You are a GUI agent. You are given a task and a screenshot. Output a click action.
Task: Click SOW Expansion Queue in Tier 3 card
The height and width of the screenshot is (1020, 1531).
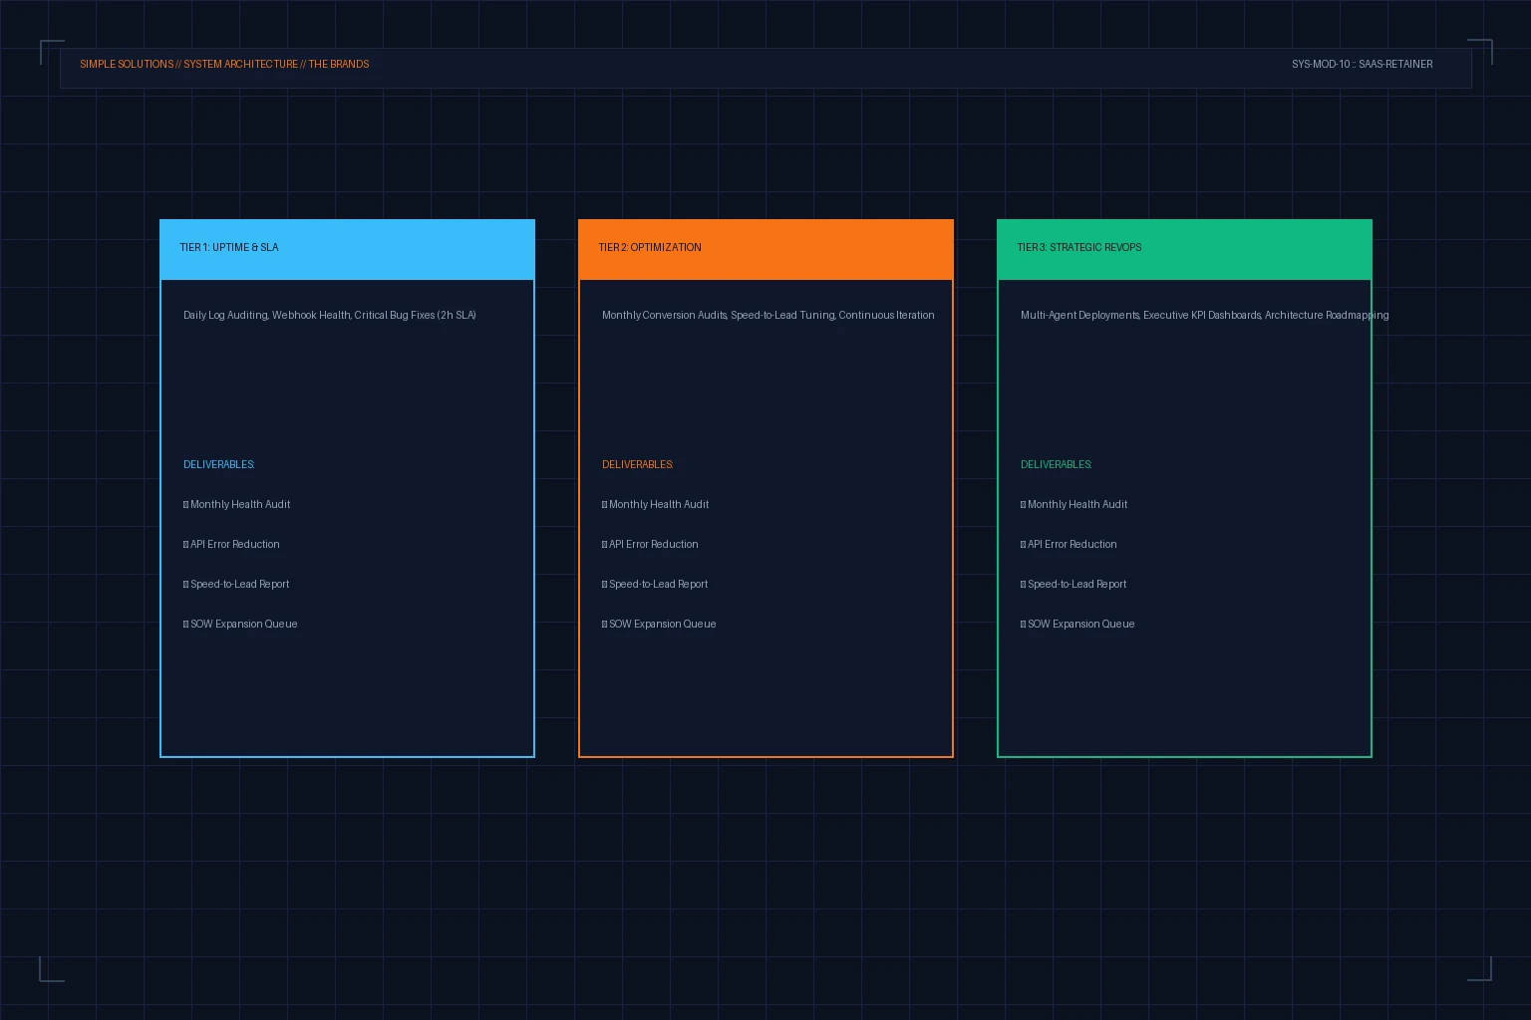coord(1077,624)
